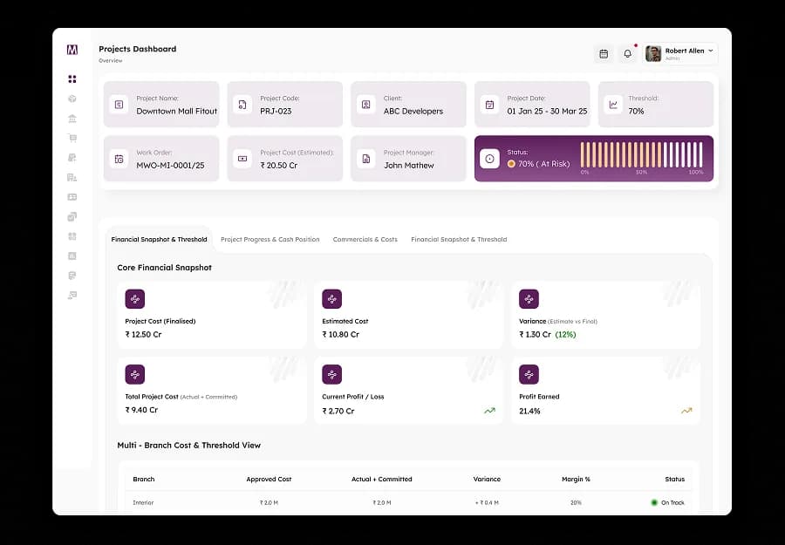Screen dimensions: 785x545
Task: Open the bank building sidebar icon
Action: (x=72, y=119)
